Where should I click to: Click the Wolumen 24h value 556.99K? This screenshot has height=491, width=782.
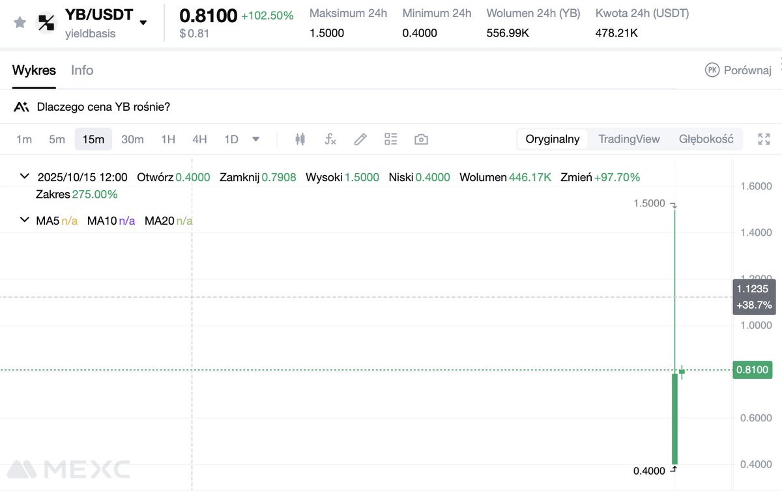pyautogui.click(x=508, y=33)
